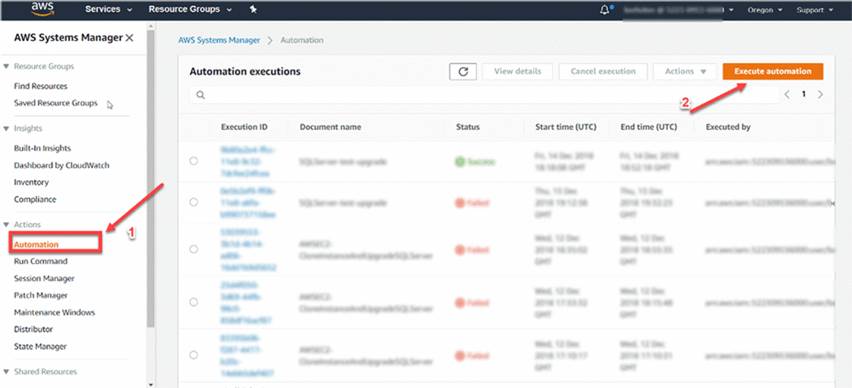Click the pin shortcut icon in top bar
Screen dimensions: 852x388
[x=253, y=9]
